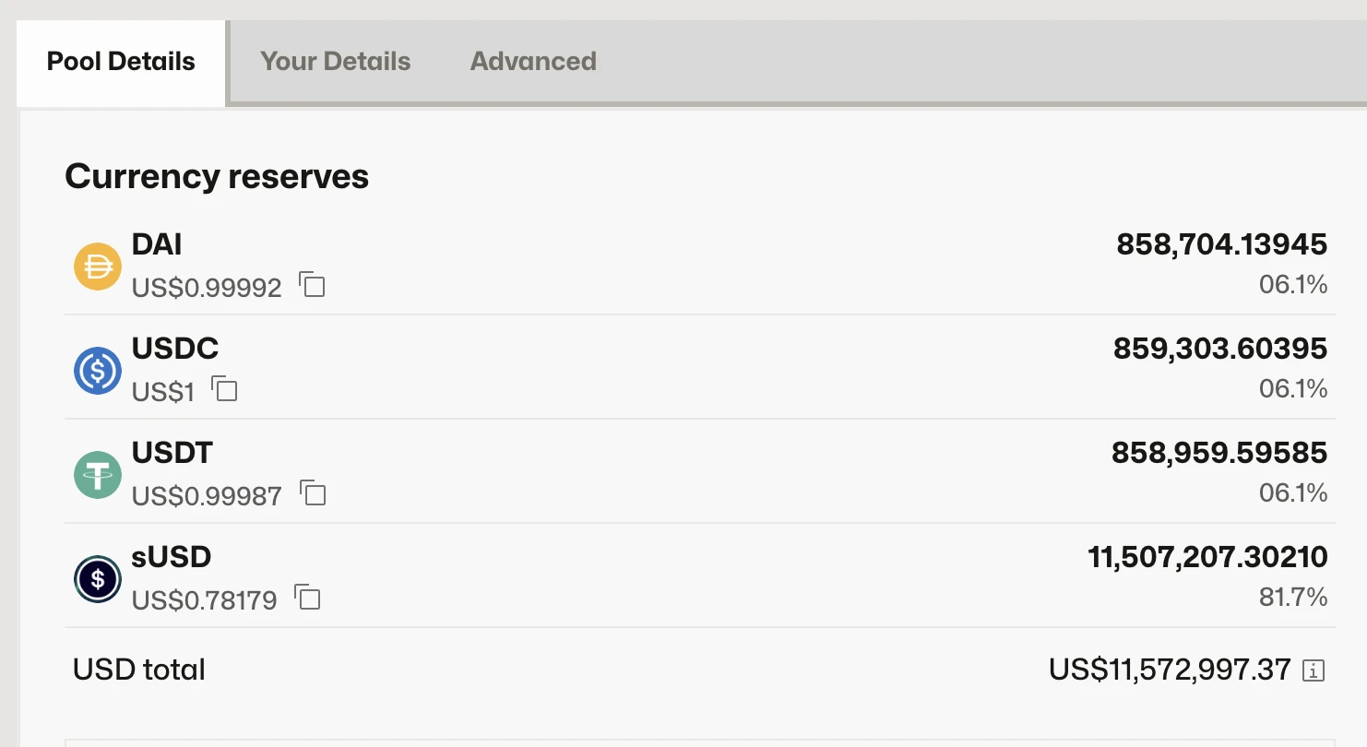Click the DAI token icon

pos(98,267)
